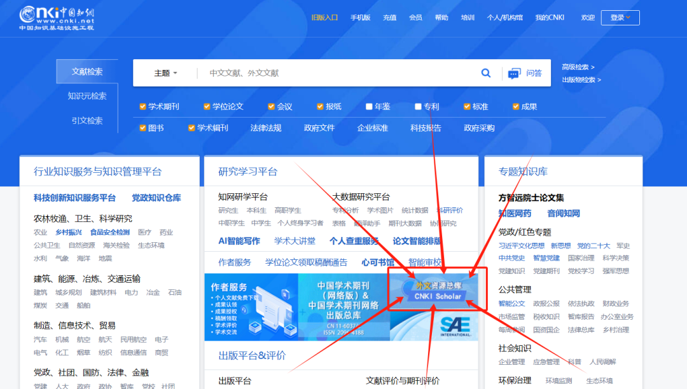
Task: Open the 党的二十大 topic link
Action: pos(593,245)
